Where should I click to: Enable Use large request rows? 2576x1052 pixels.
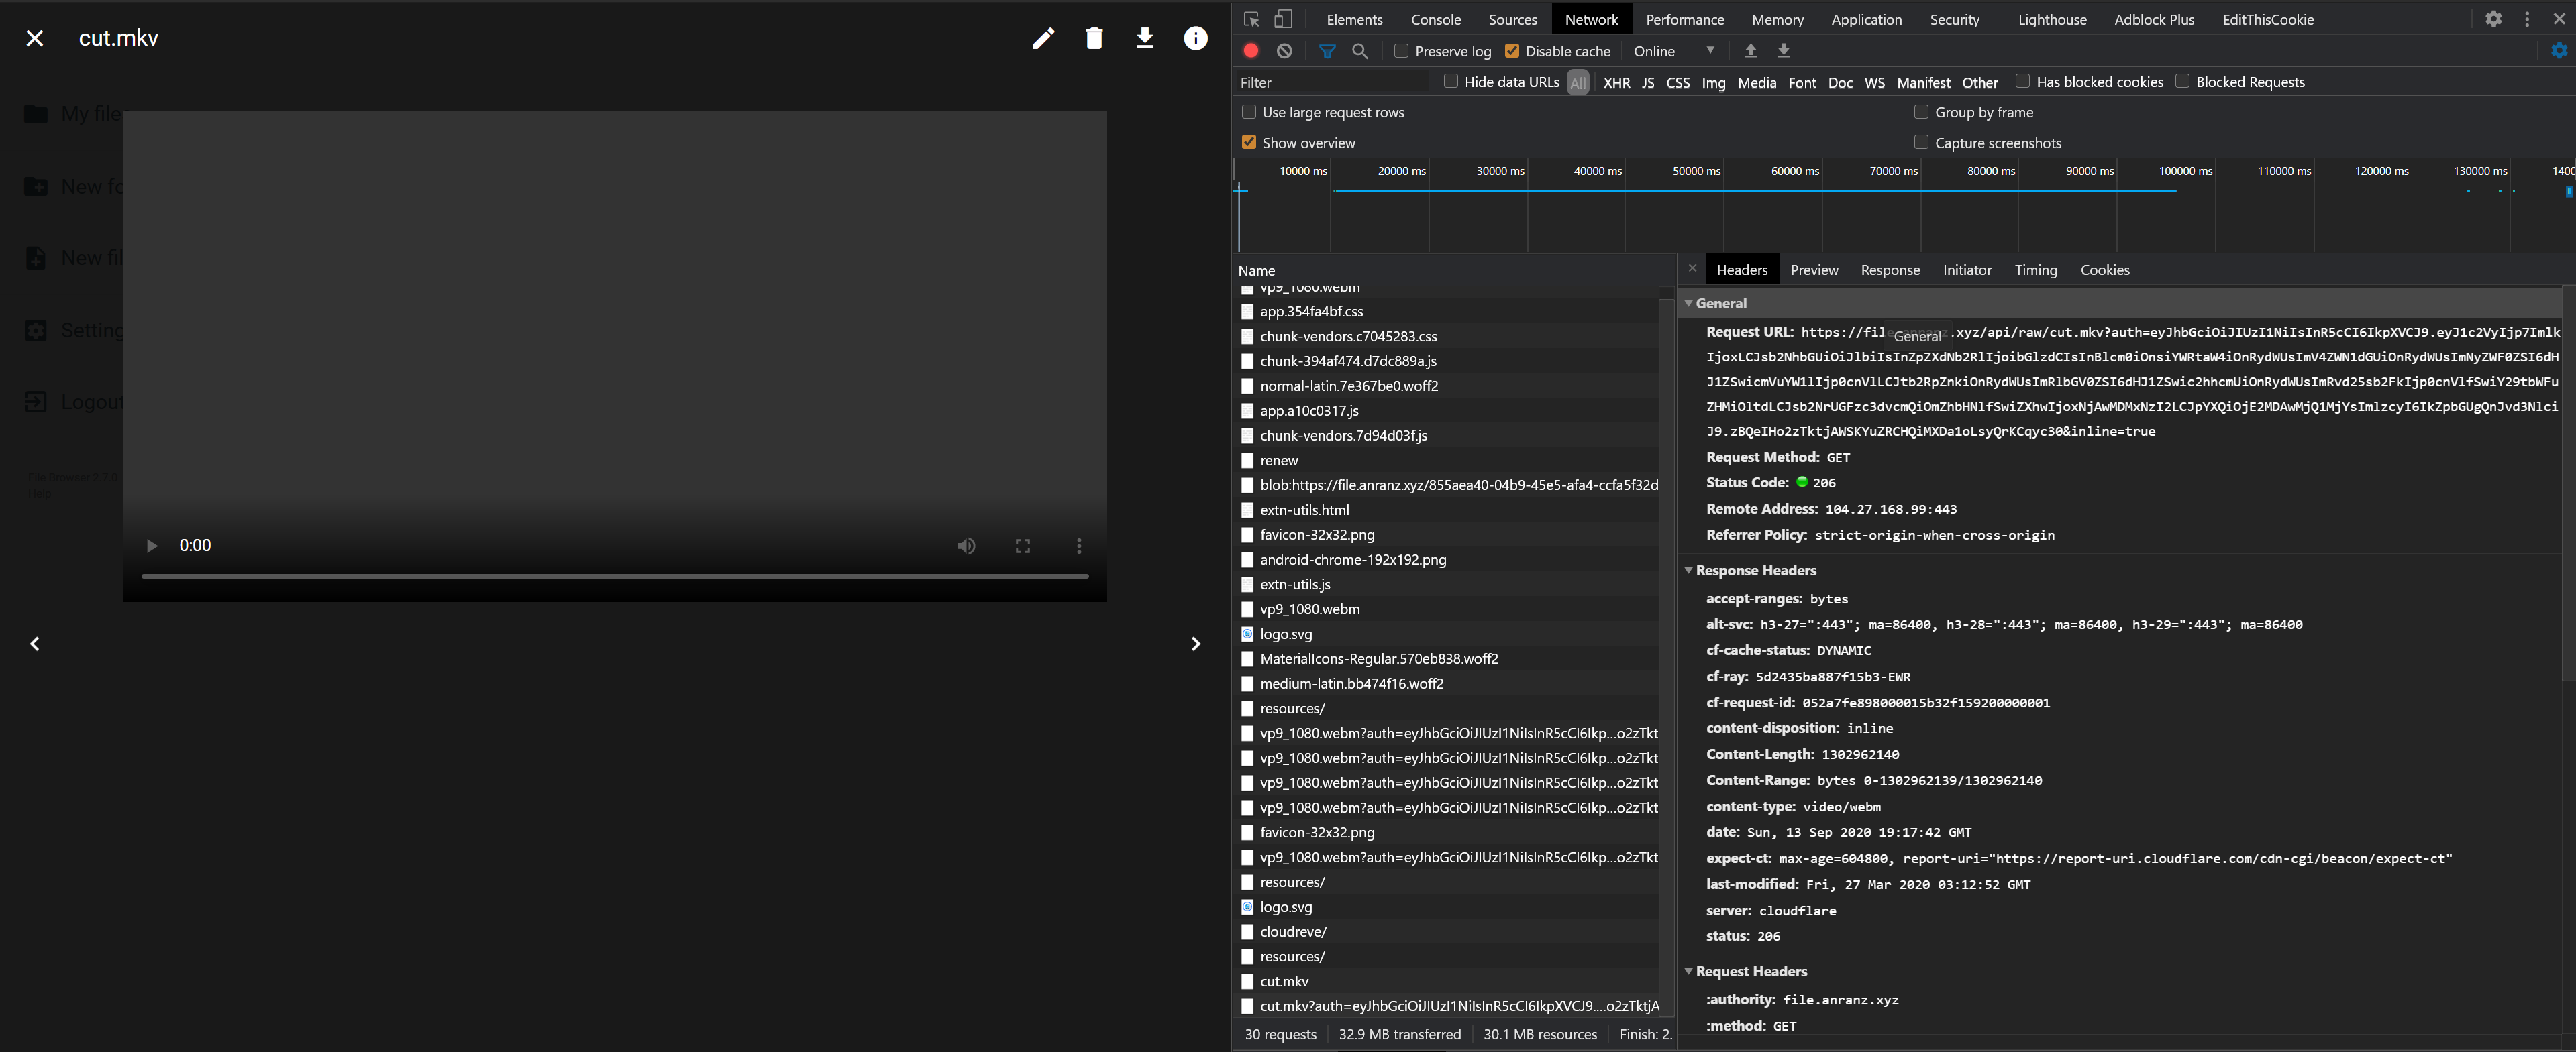pos(1249,112)
